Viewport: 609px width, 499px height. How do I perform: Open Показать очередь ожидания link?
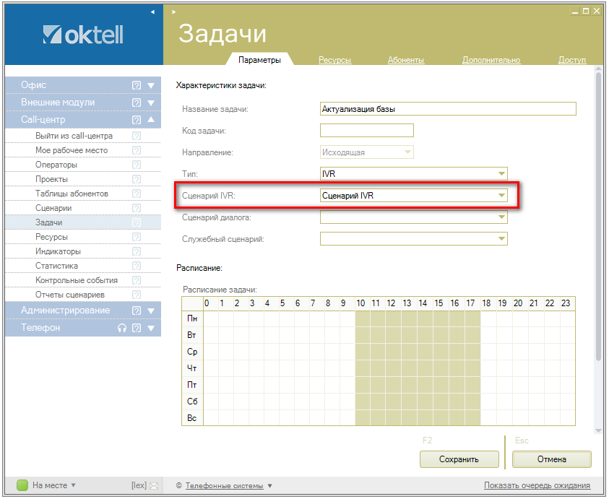click(537, 485)
